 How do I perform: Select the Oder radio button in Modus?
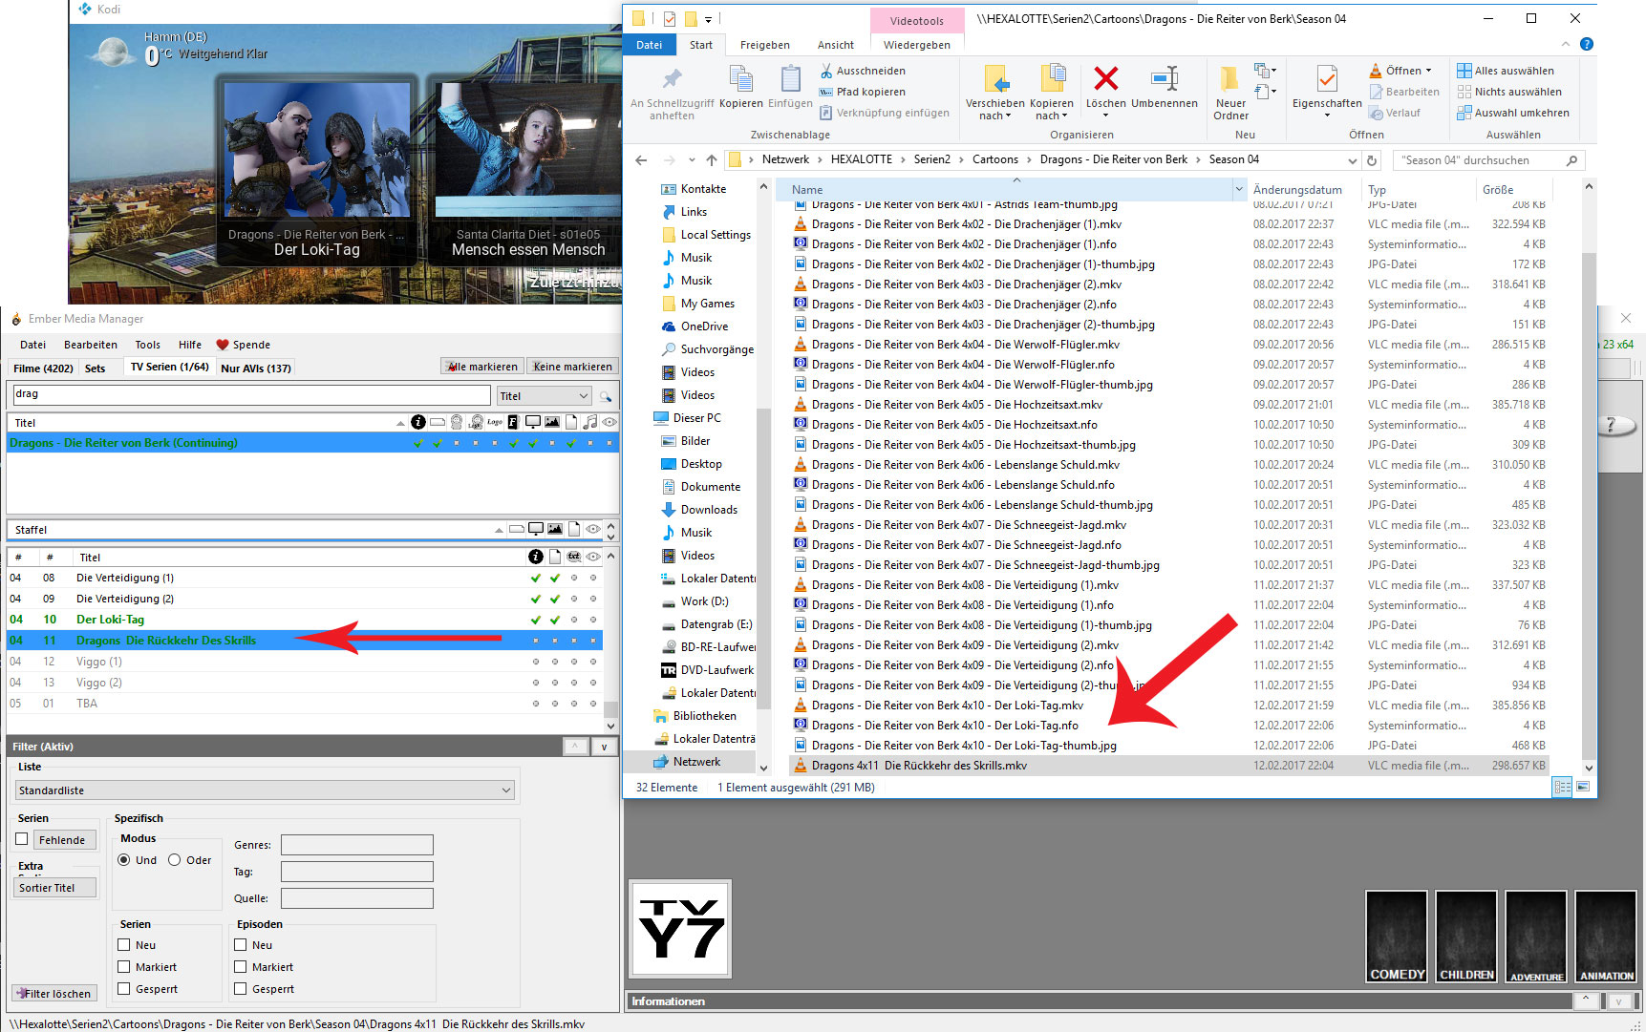pyautogui.click(x=174, y=860)
